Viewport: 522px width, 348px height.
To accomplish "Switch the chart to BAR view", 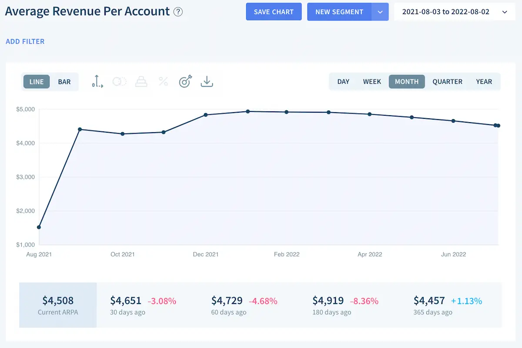I will [64, 81].
